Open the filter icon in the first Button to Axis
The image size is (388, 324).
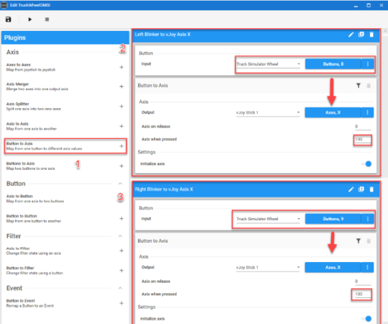[x=358, y=86]
